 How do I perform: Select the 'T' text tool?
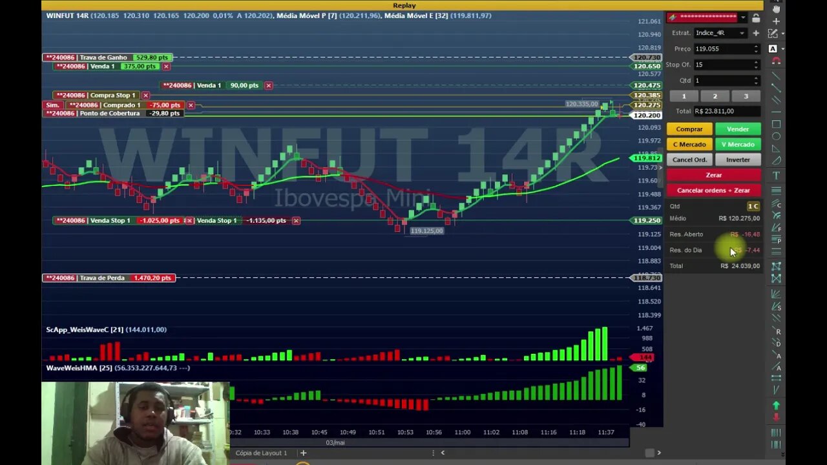(x=776, y=176)
